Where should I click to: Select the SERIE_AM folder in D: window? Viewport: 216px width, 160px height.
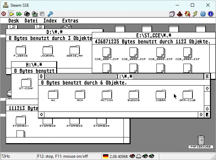[x=75, y=51]
